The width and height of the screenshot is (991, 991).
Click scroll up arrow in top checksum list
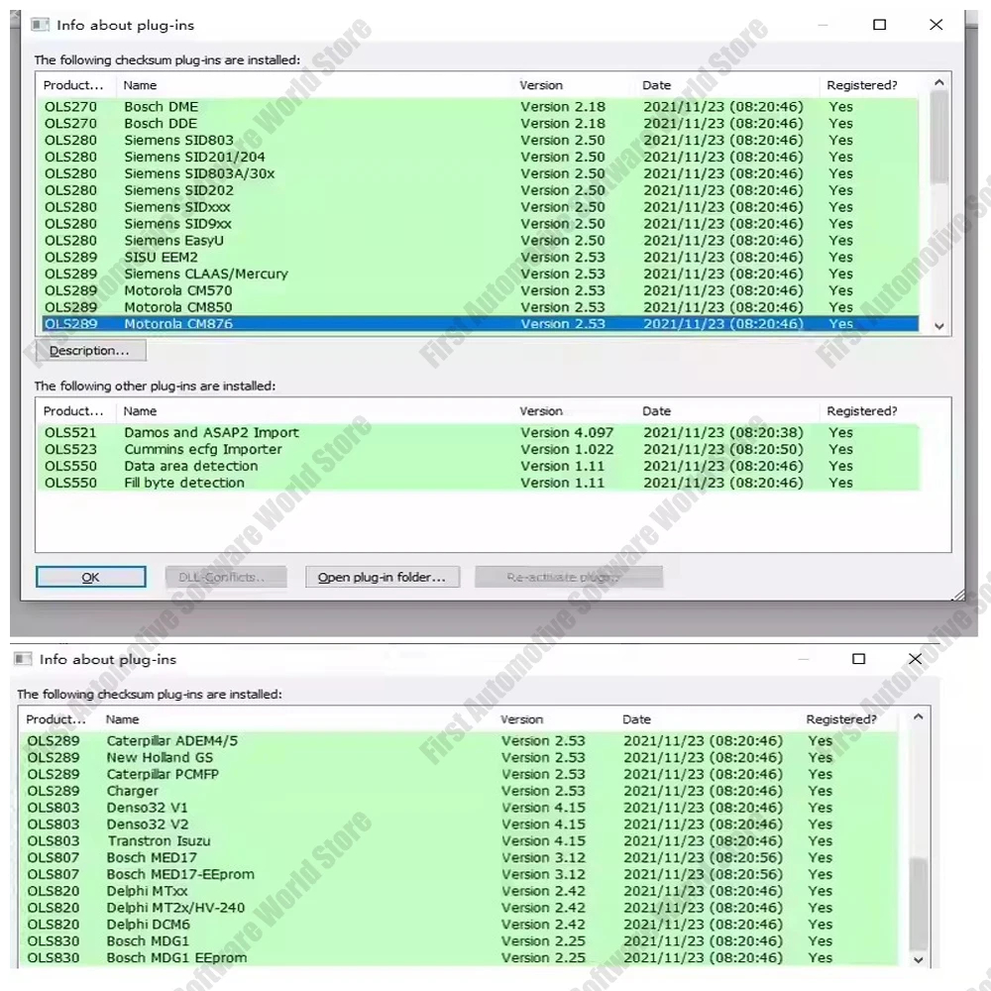pos(939,83)
